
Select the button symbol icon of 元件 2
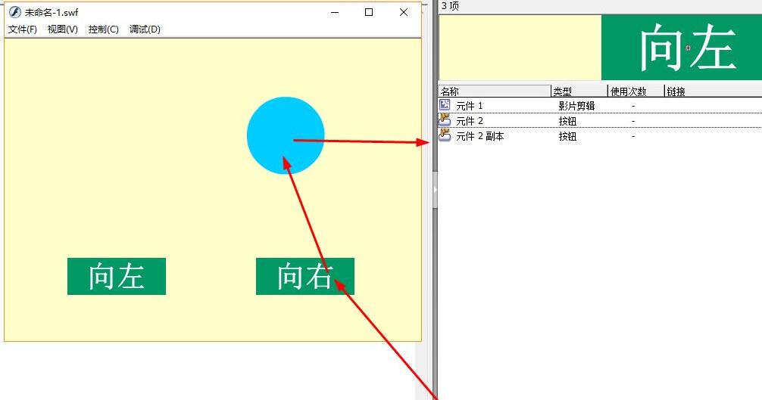[x=445, y=119]
